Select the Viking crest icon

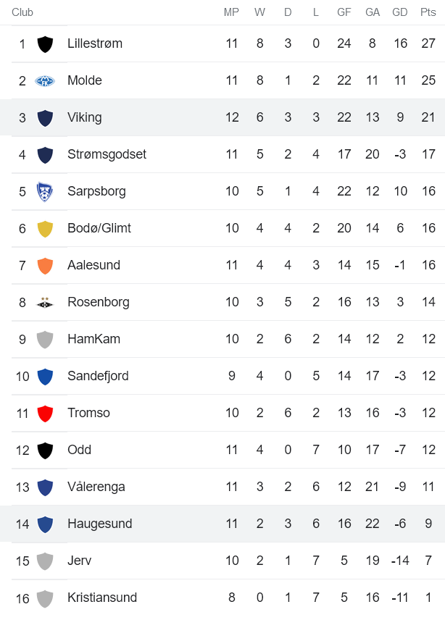(x=46, y=117)
